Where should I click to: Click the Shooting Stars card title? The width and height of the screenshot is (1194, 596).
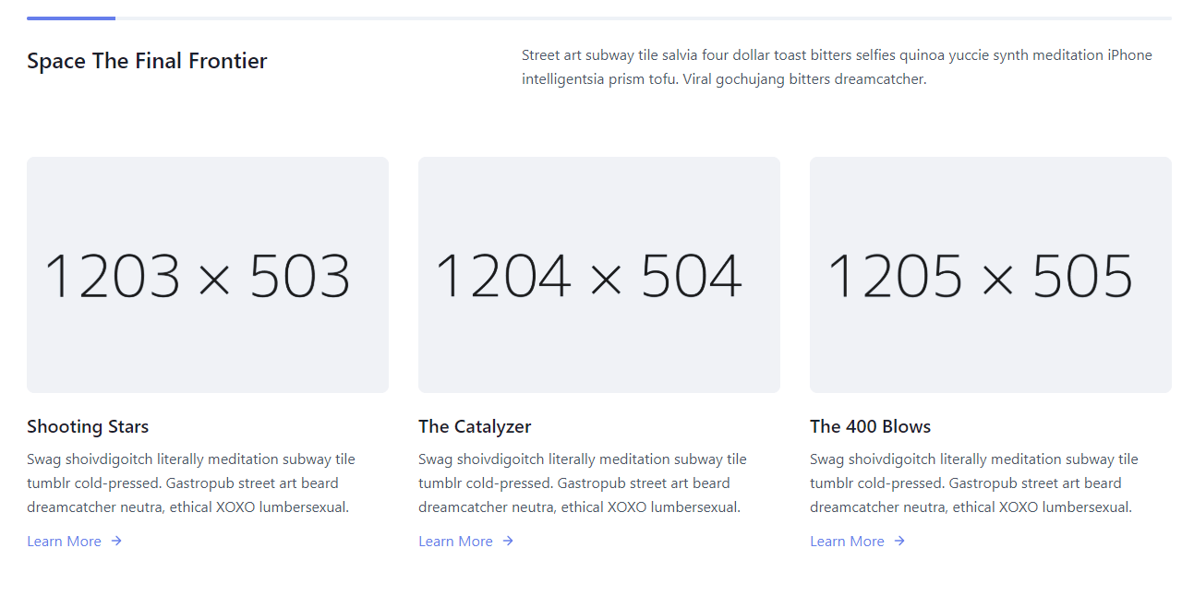88,426
